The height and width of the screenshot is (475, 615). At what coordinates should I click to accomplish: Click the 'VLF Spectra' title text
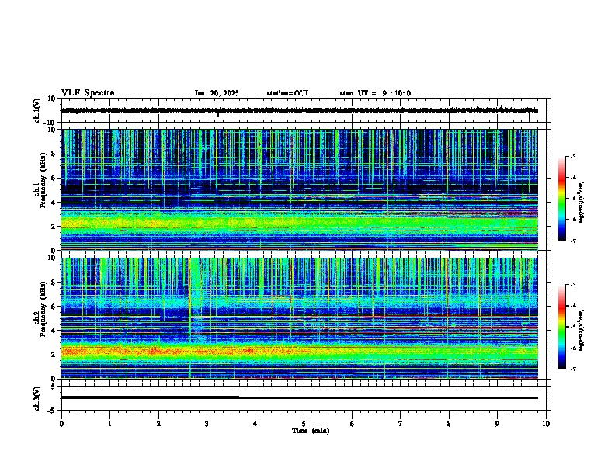click(88, 93)
